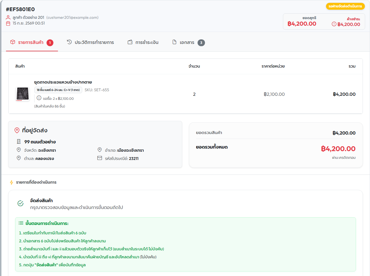Click the customer user icon
Viewport: 370px width, 276px height.
pos(8,17)
